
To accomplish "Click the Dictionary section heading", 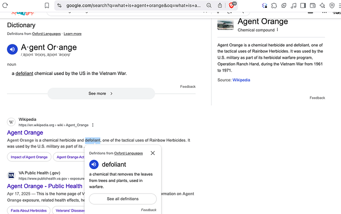I will pos(21,25).
